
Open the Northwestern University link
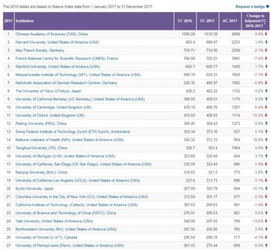tap(66, 229)
